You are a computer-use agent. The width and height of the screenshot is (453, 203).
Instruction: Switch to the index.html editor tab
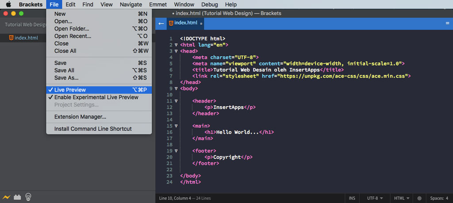[185, 23]
